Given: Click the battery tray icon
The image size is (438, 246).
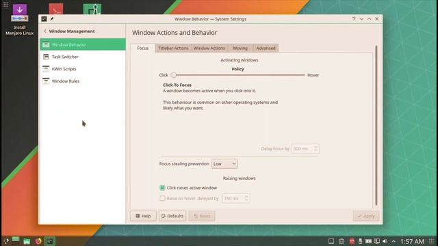Looking at the screenshot, I should point(369,241).
